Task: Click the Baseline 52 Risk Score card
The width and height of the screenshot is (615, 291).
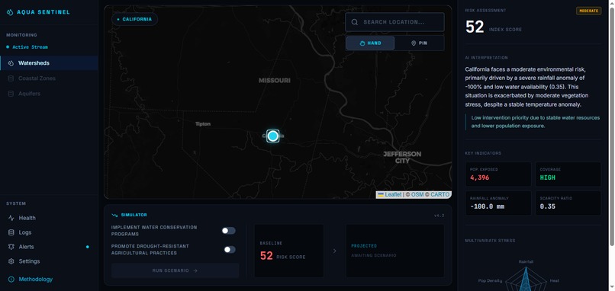Action: coord(289,251)
